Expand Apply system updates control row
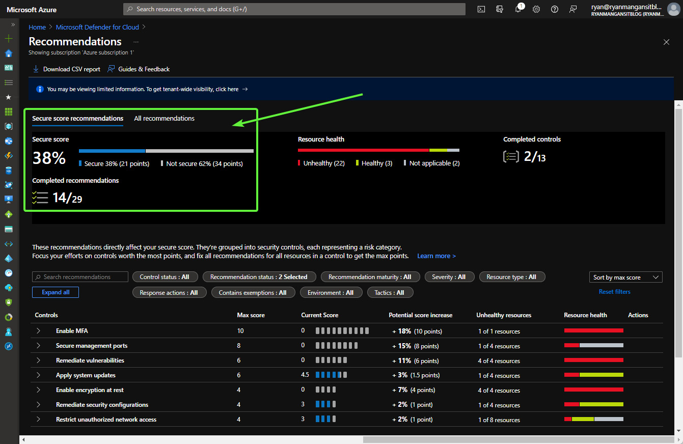683x444 pixels. [38, 375]
